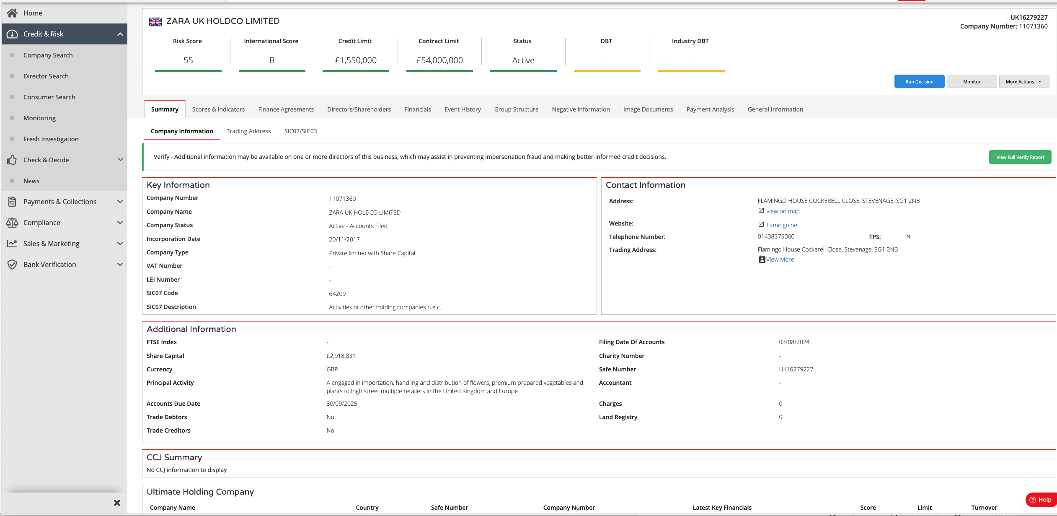Viewport: 1057px width, 516px height.
Task: Click the external link icon beside flamingo.net
Action: 761,225
